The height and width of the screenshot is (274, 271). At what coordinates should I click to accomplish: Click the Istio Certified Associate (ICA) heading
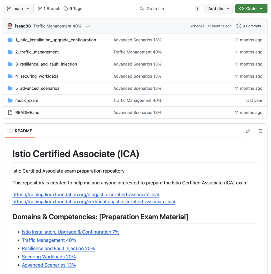pyautogui.click(x=76, y=154)
